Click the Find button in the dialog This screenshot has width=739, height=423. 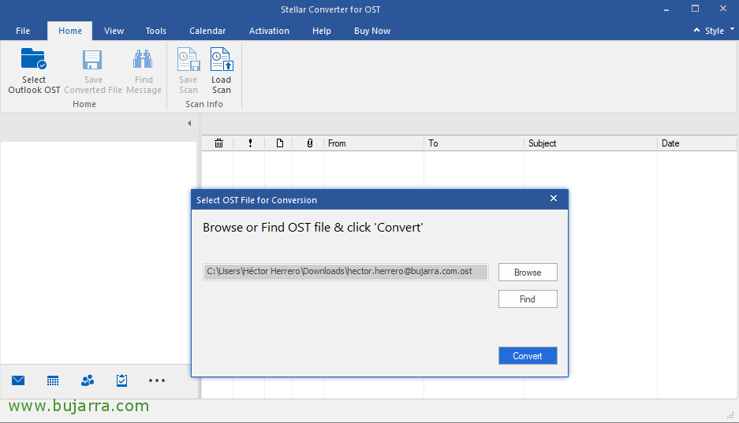click(x=528, y=299)
